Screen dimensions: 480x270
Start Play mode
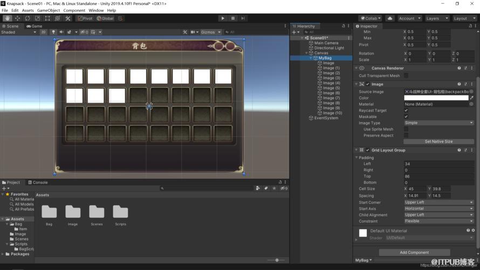click(223, 18)
